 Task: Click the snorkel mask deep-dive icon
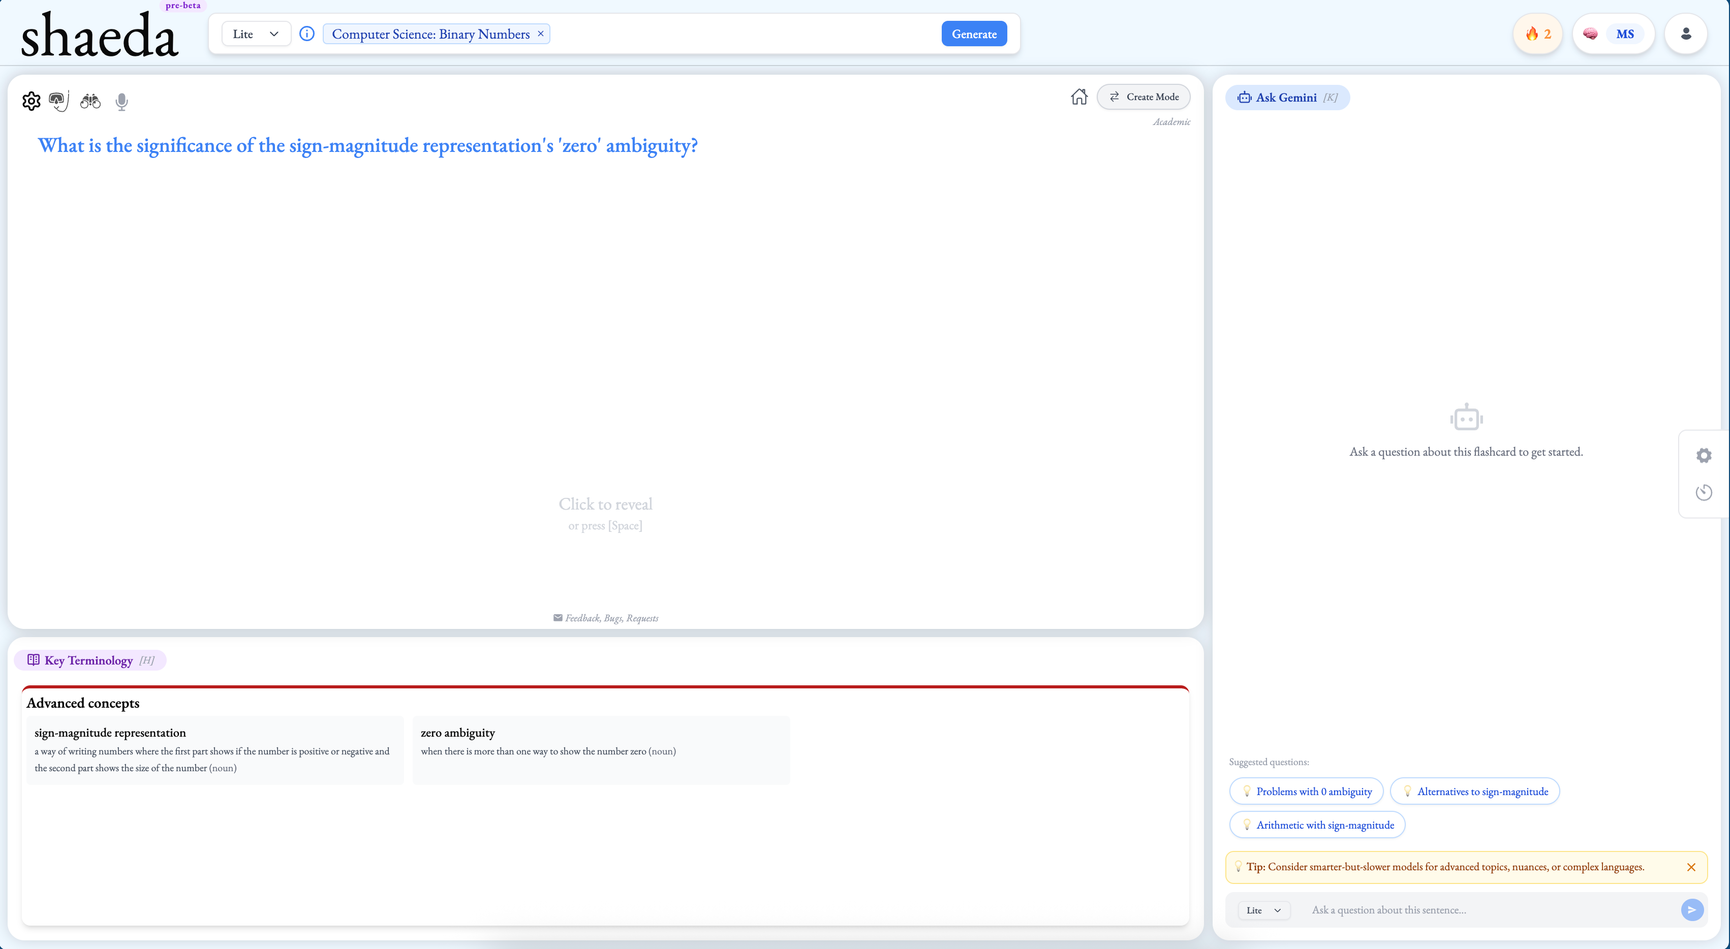tap(59, 101)
